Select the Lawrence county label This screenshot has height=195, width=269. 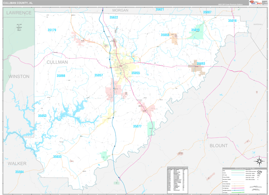[x=19, y=13]
